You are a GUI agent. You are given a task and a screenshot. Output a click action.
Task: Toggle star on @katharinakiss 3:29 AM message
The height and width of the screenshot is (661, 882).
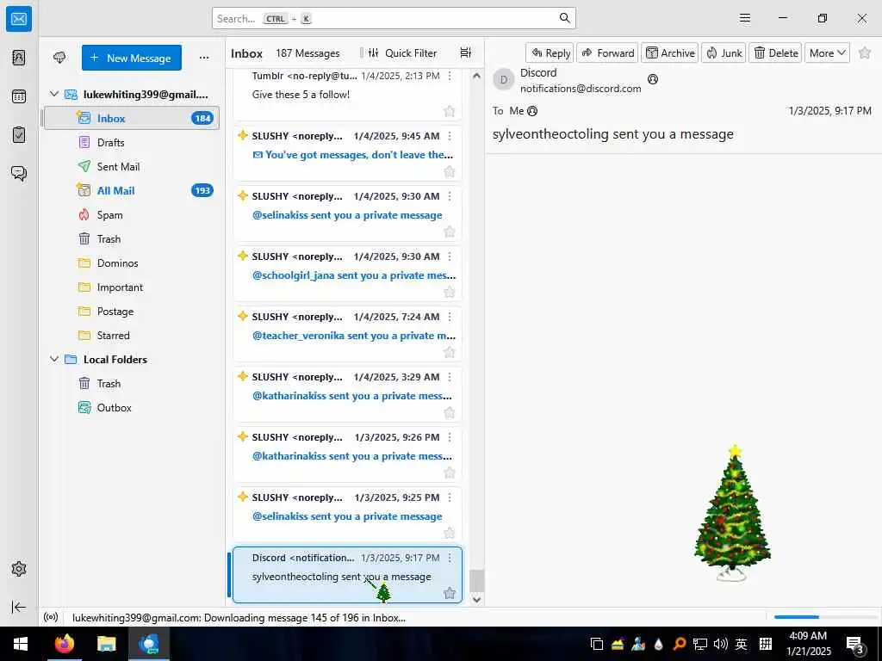[x=450, y=412]
